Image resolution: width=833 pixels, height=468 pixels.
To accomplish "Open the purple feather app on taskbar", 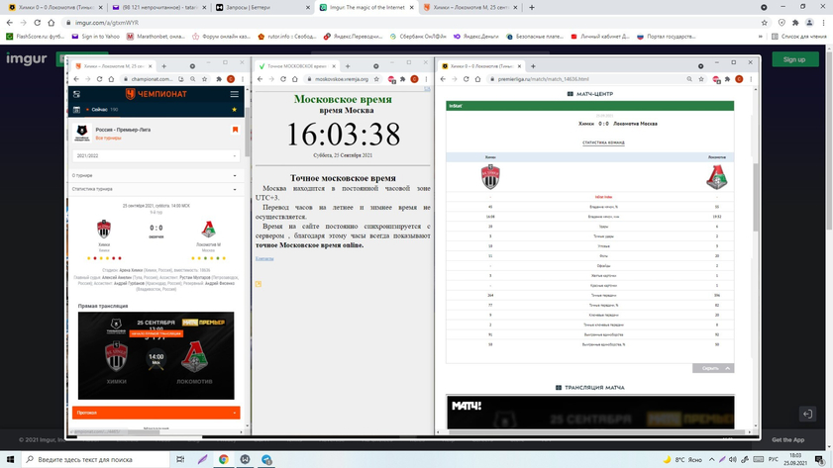I will 202,459.
